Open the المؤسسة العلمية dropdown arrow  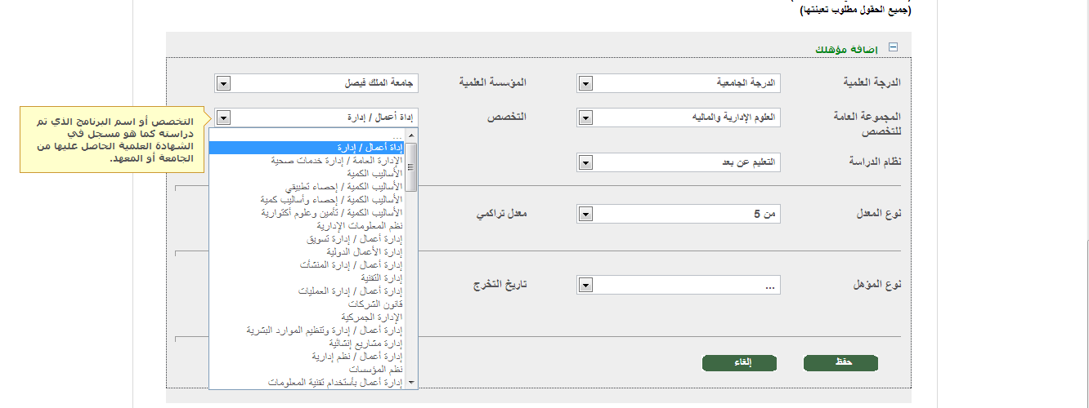224,83
